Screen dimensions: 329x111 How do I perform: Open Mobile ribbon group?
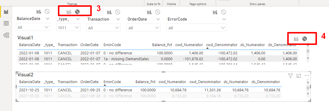coord(171,4)
